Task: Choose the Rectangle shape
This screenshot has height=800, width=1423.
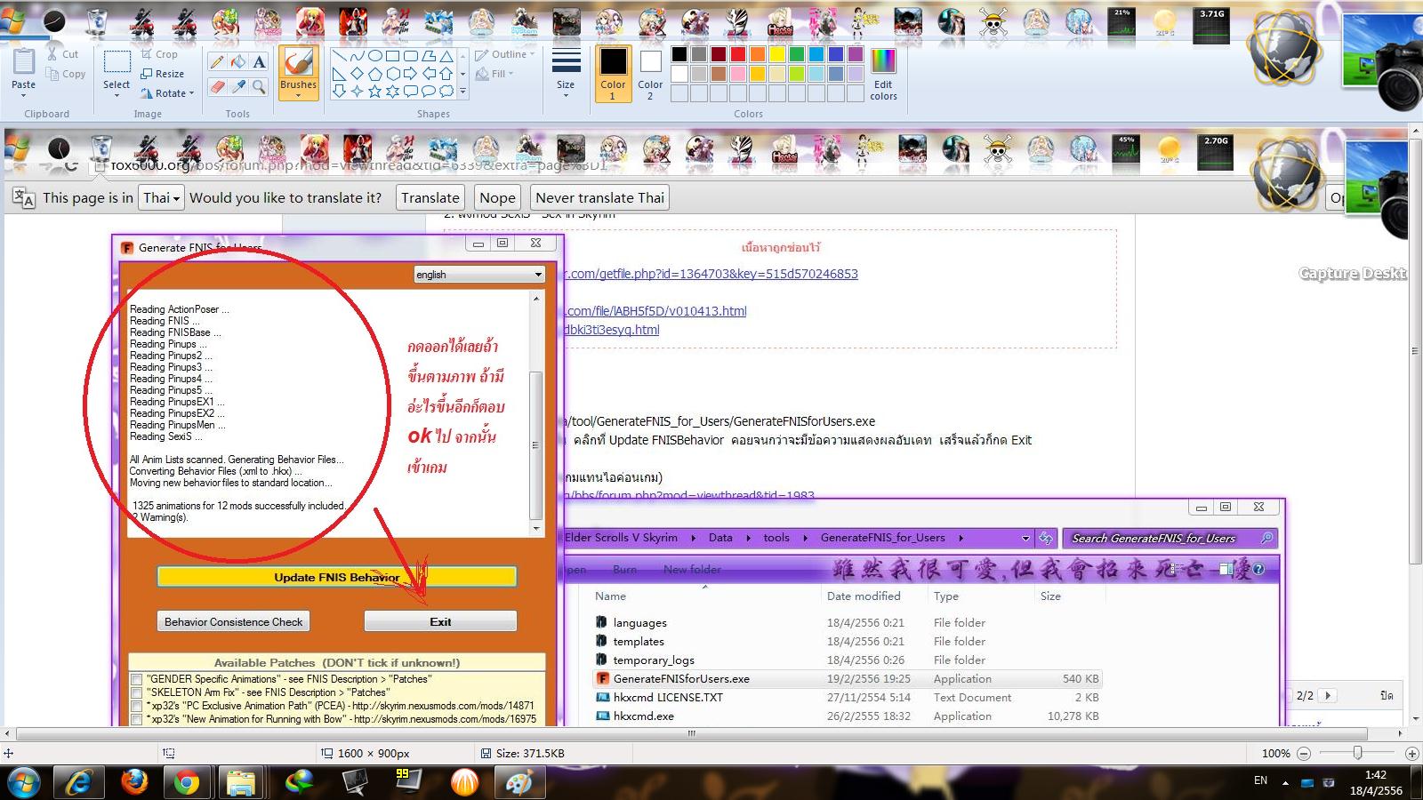Action: coord(392,56)
